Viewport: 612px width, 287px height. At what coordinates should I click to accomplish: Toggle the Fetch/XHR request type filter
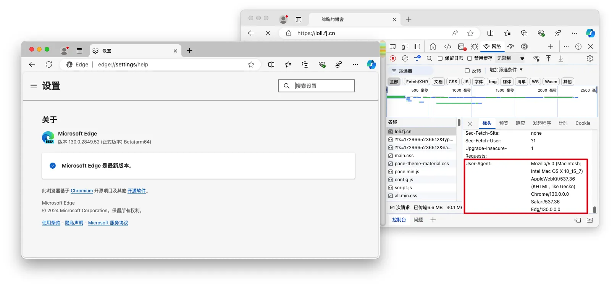click(x=417, y=82)
